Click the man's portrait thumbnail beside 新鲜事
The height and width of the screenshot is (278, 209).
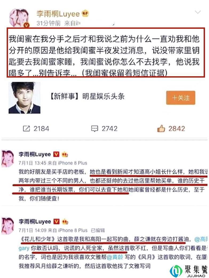click(25, 98)
